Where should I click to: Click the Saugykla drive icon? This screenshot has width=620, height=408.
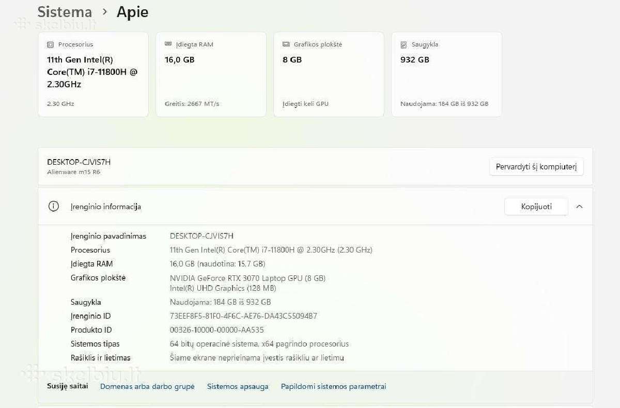(x=404, y=44)
